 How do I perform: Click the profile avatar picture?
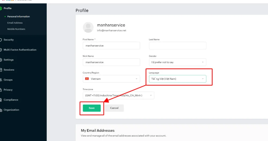click(88, 27)
